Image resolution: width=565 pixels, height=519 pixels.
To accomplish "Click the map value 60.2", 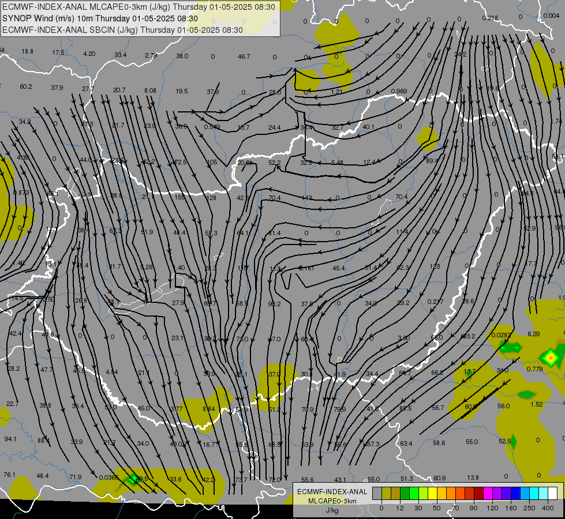I will tap(26, 86).
